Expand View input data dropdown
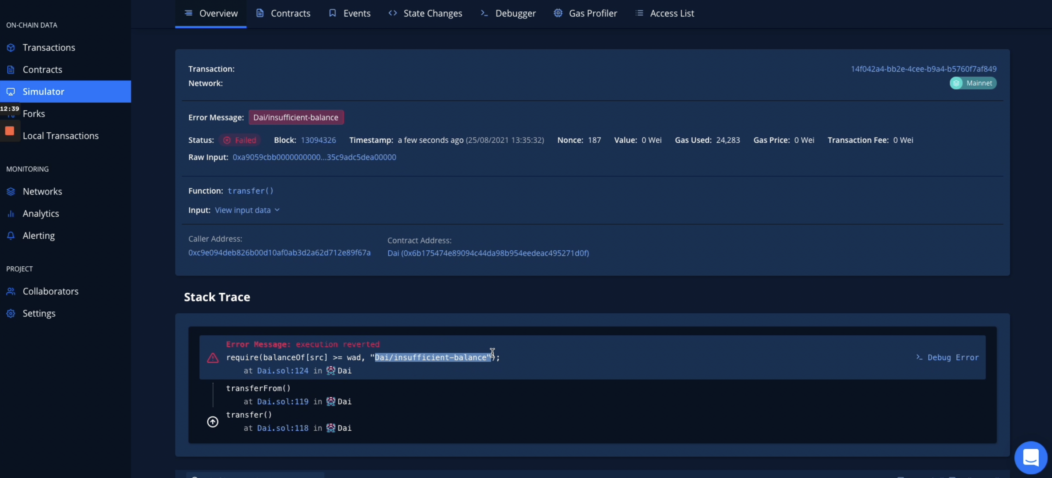Screen dimensions: 1052x478 (247, 210)
